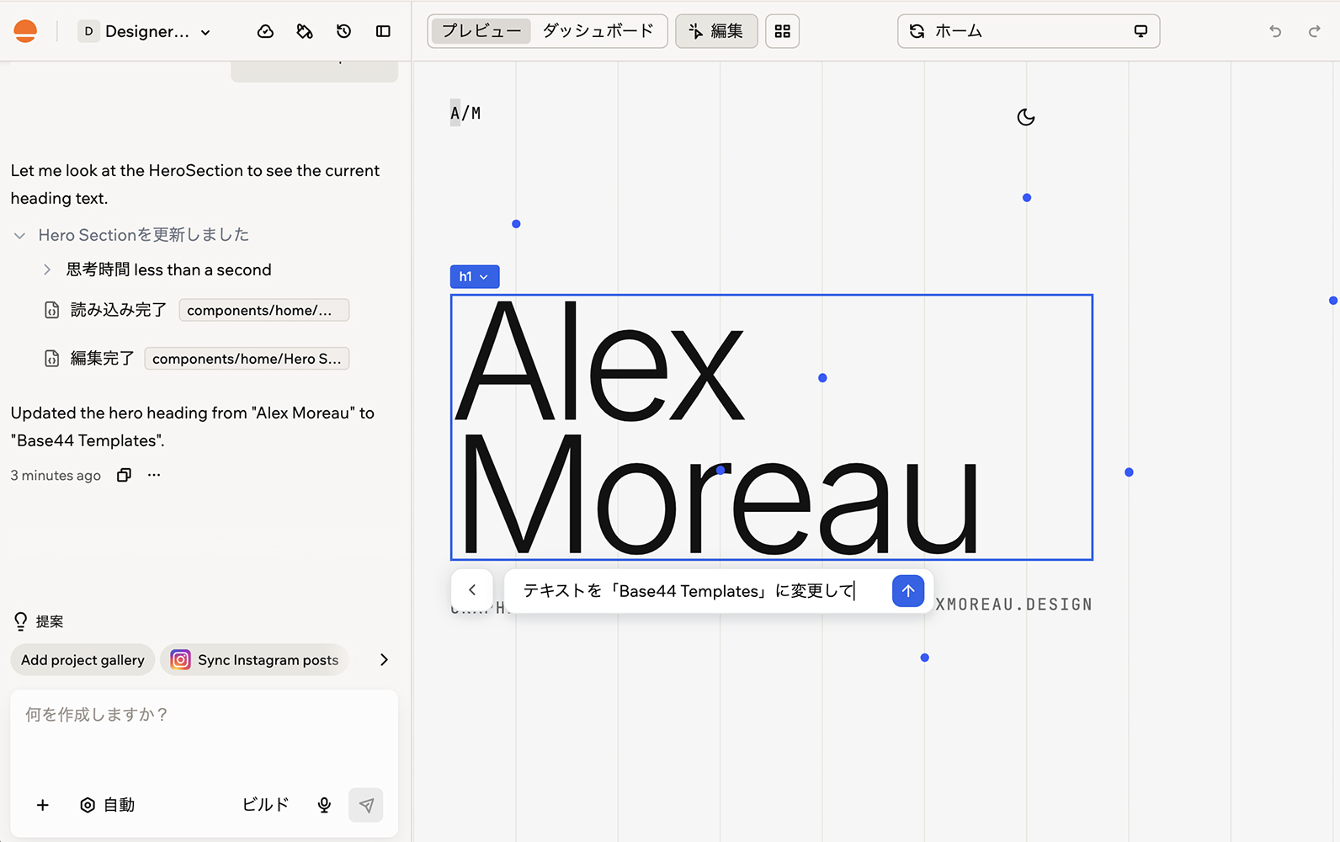
Task: Click the microphone voice input icon
Action: point(324,805)
